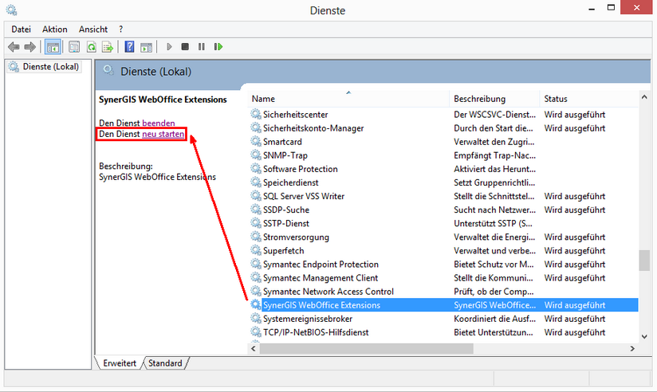Screen dimensions: 657x392
Task: Click the gear icon next to SSDP-Suche
Action: click(x=256, y=210)
